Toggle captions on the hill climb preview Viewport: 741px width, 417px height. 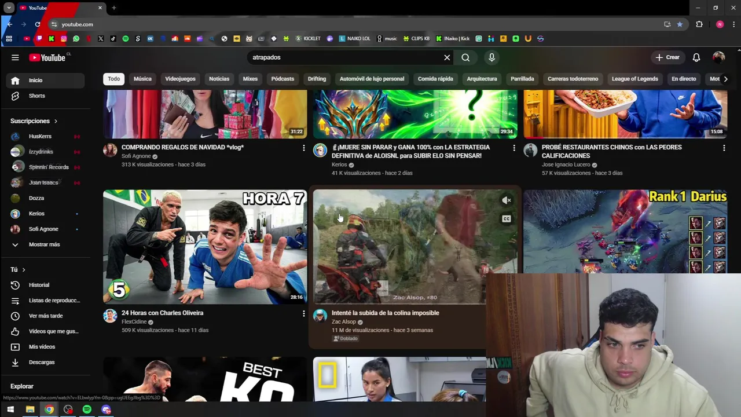tap(507, 219)
